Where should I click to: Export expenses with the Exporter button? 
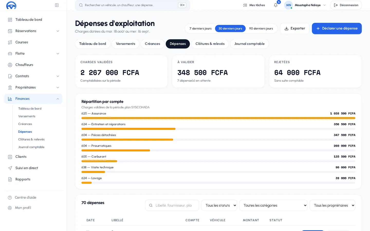click(295, 28)
